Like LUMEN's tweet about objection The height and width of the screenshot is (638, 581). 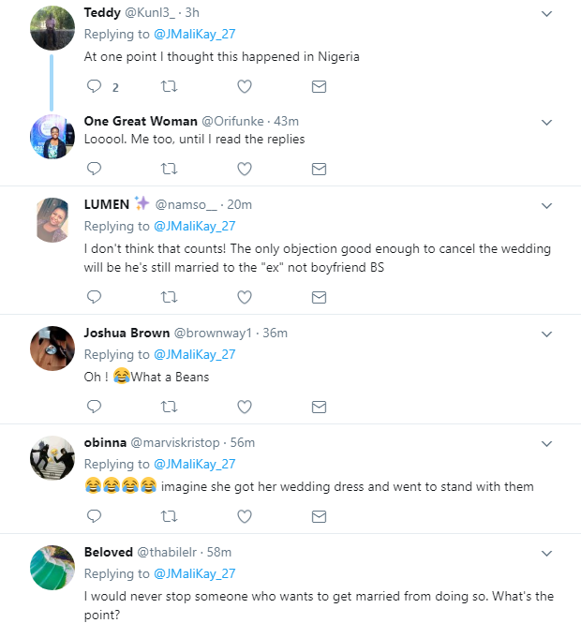245,297
